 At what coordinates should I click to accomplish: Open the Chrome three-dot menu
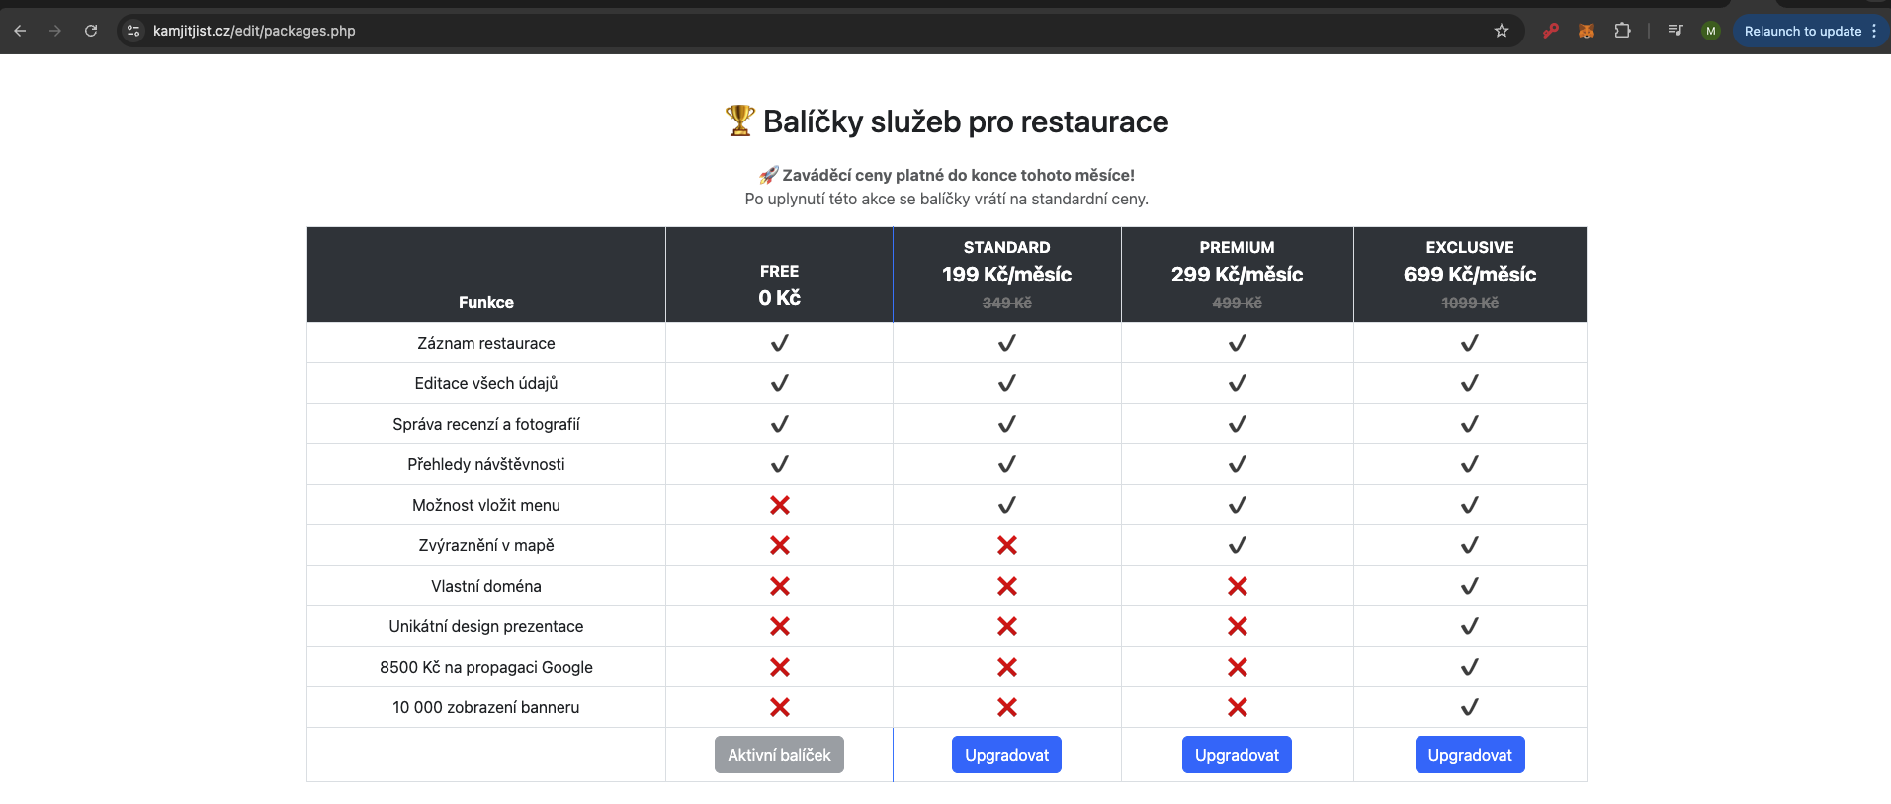tap(1874, 31)
